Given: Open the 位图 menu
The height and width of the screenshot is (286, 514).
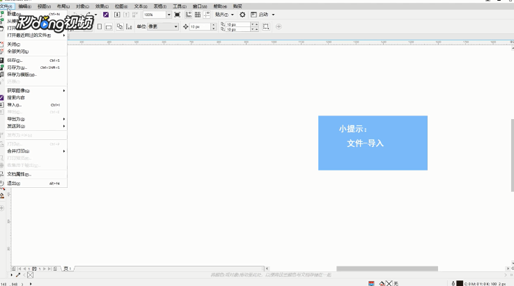Looking at the screenshot, I should coord(121,6).
